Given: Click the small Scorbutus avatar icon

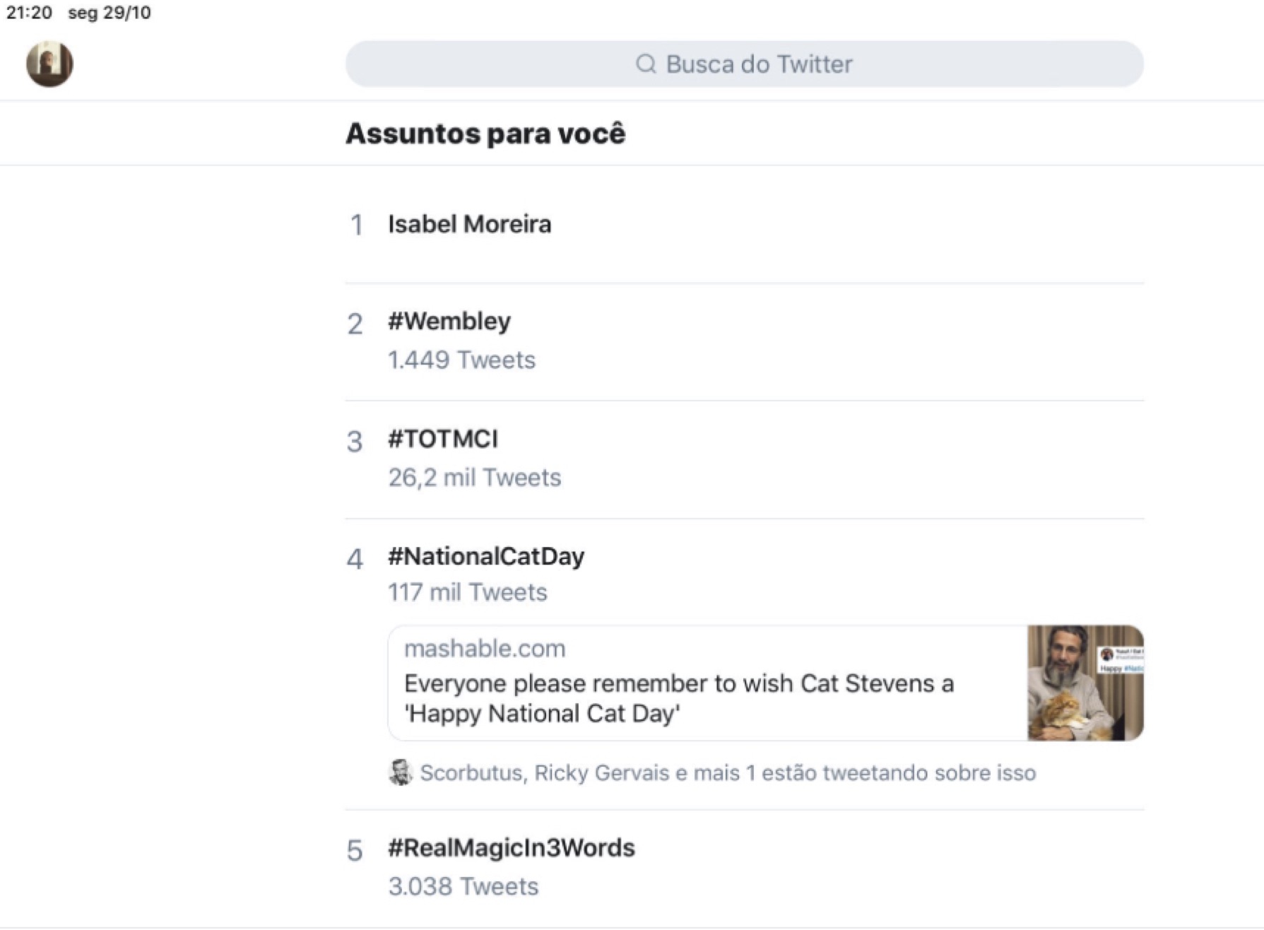Looking at the screenshot, I should (x=401, y=772).
